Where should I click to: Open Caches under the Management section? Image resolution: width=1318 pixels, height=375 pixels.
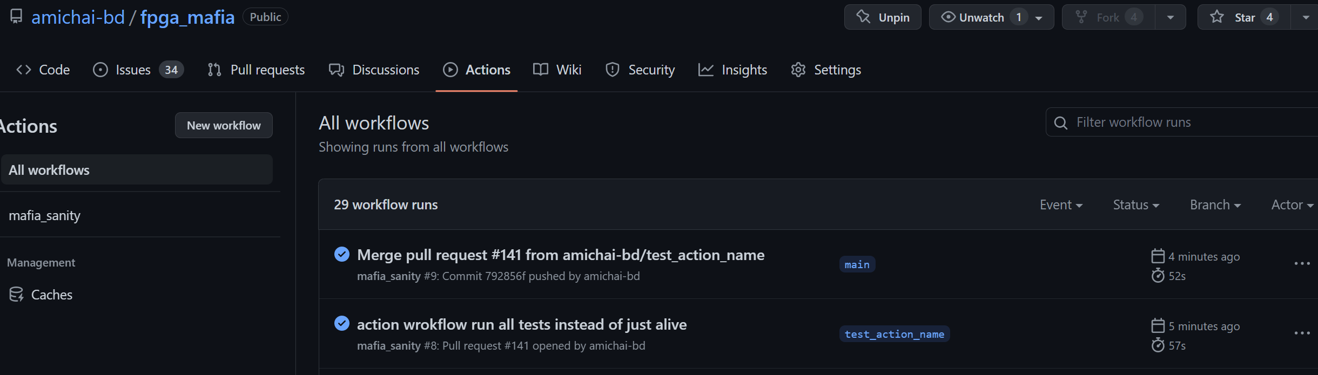coord(52,295)
